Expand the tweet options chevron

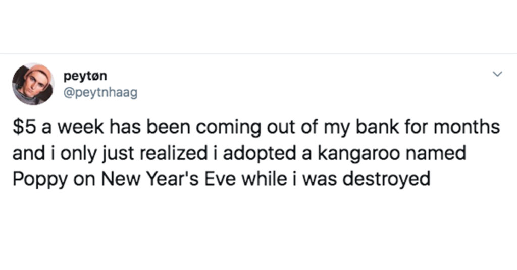tap(497, 74)
